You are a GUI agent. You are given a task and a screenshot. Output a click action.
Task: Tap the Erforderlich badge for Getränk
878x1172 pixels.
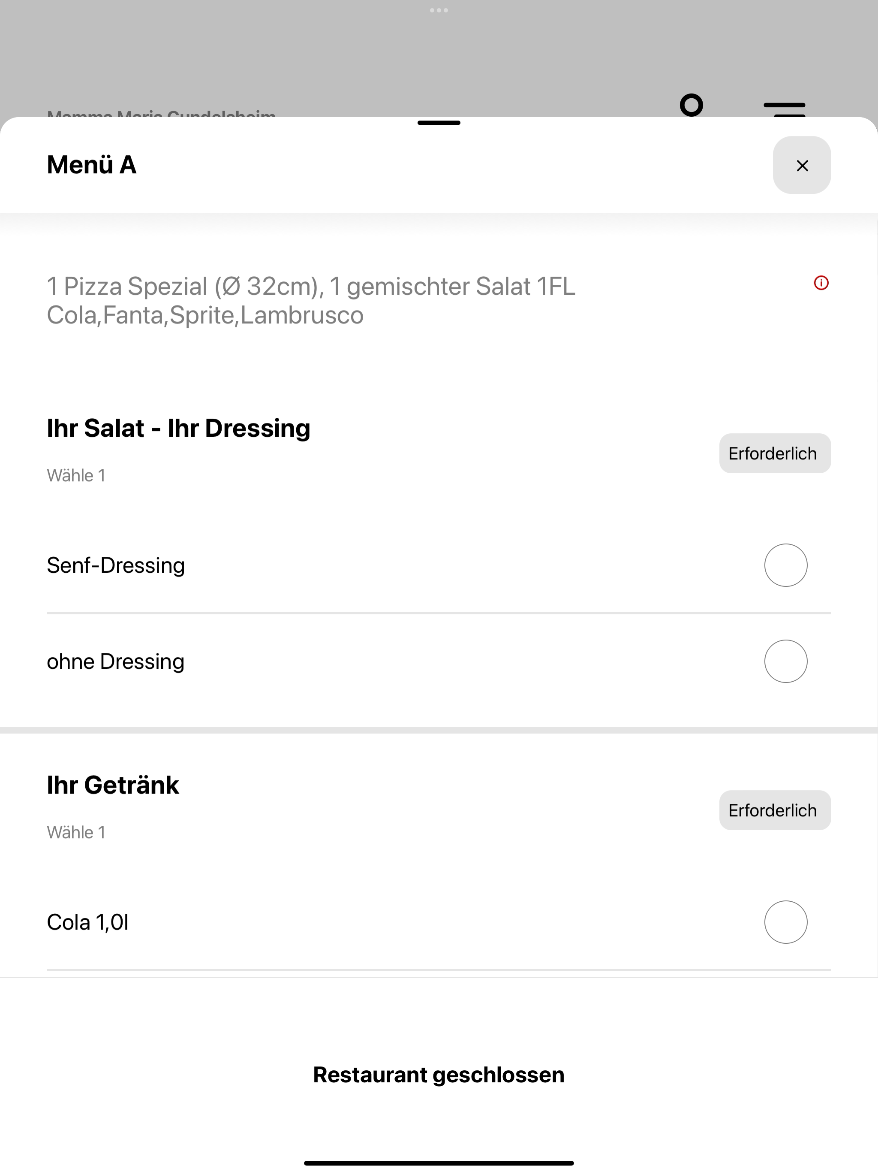point(775,811)
